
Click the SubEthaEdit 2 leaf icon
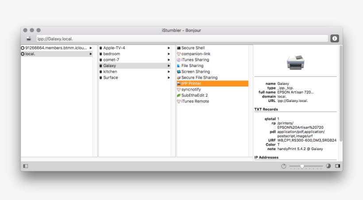click(179, 95)
